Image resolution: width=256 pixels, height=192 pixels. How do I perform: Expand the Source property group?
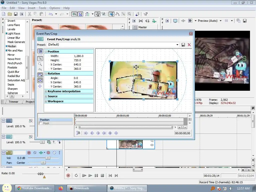click(46, 96)
